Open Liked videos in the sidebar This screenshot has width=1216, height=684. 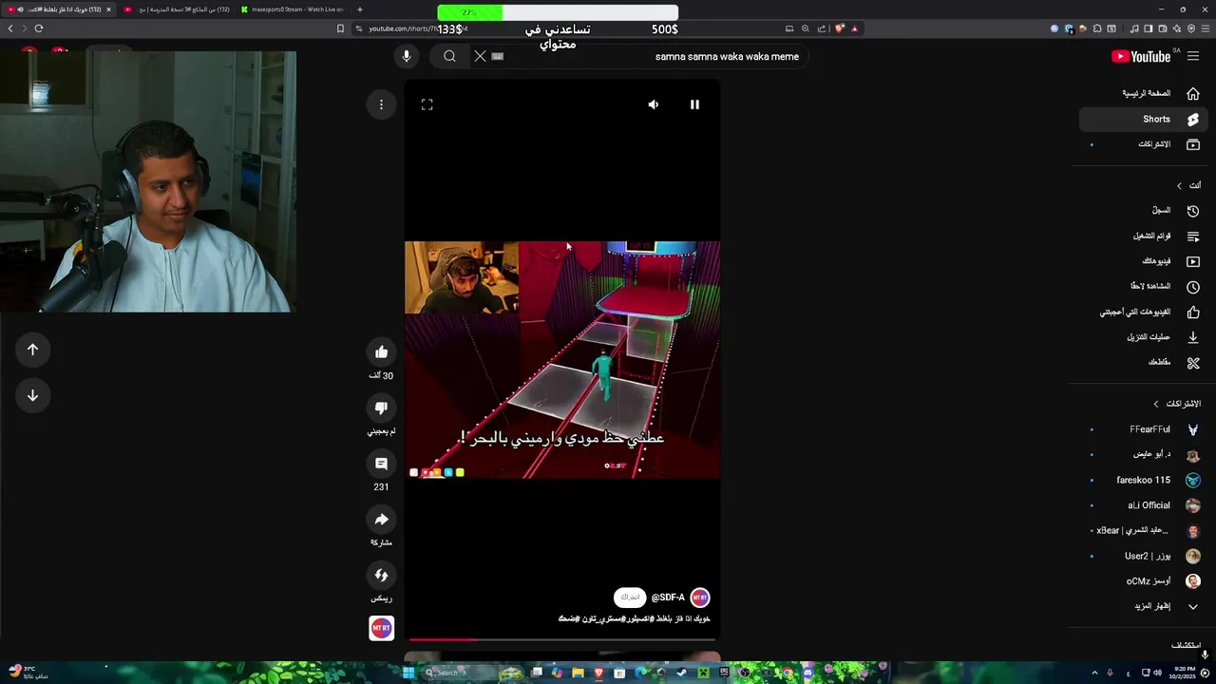(1144, 312)
